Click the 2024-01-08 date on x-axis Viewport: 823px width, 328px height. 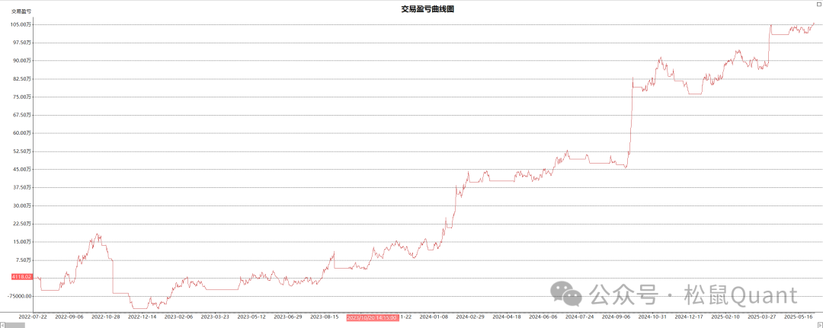(x=434, y=317)
